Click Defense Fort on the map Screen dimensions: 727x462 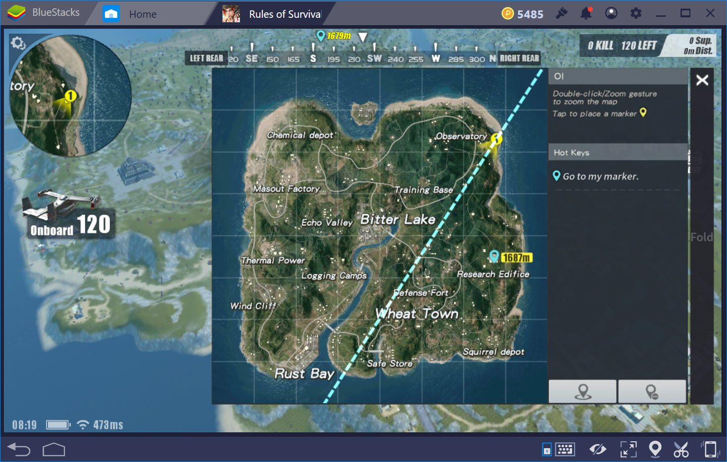click(x=421, y=292)
